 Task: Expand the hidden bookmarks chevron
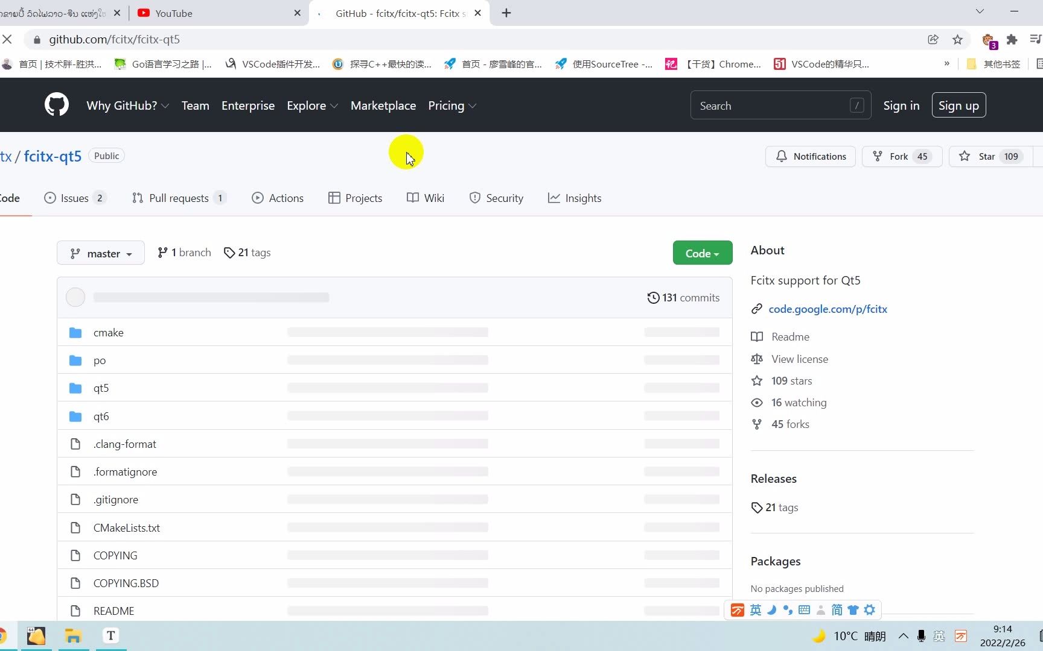tap(946, 64)
